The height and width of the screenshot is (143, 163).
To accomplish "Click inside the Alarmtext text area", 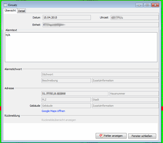I will coord(81,47).
